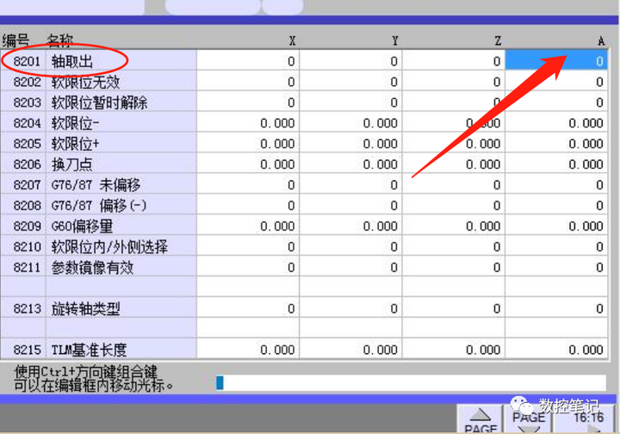
Task: Select row 8202 软限位无效 name cell
Action: (121, 82)
